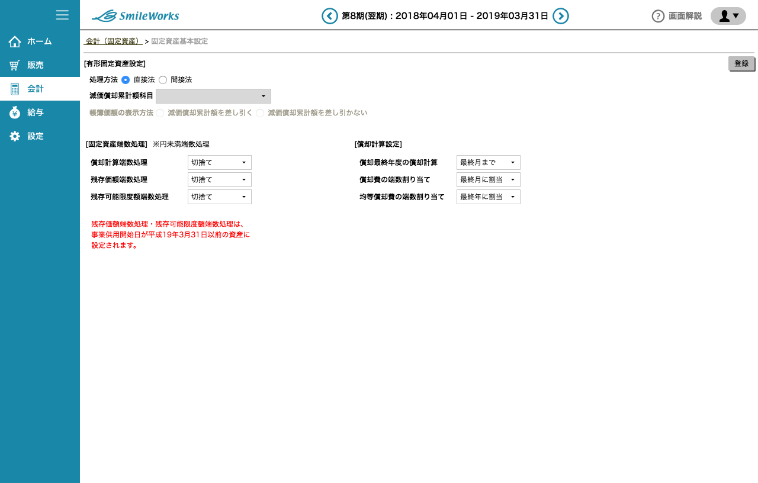Go to next fiscal period arrow
This screenshot has width=758, height=483.
pos(561,16)
